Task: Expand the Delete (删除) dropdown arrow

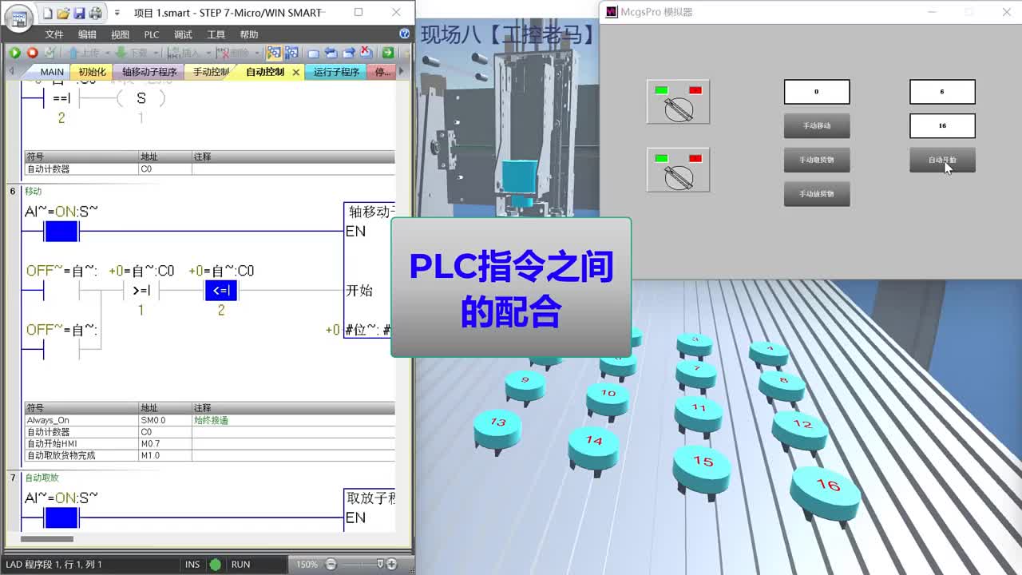Action: [255, 53]
